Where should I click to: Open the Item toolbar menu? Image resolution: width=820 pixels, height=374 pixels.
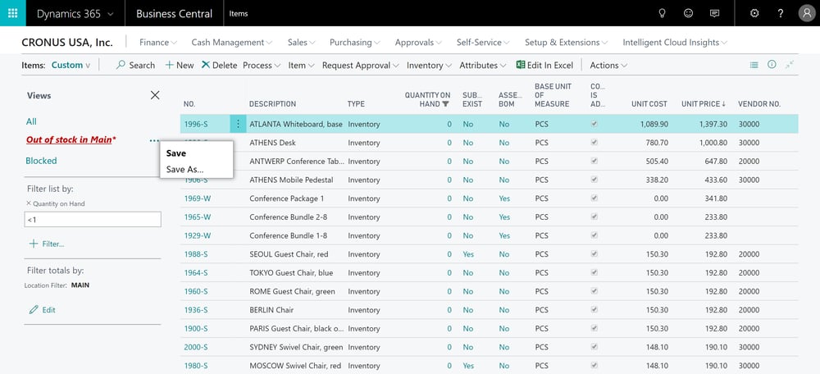[x=301, y=66]
